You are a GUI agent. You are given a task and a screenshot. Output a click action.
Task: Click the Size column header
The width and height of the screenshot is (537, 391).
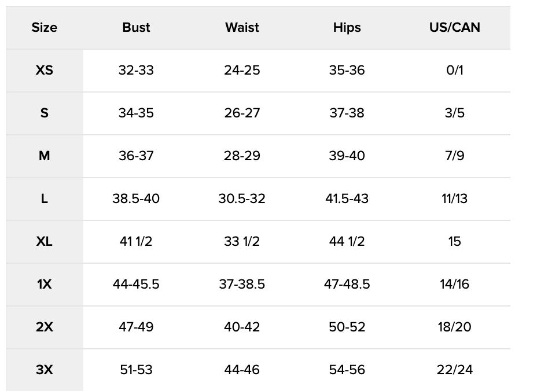pyautogui.click(x=45, y=27)
